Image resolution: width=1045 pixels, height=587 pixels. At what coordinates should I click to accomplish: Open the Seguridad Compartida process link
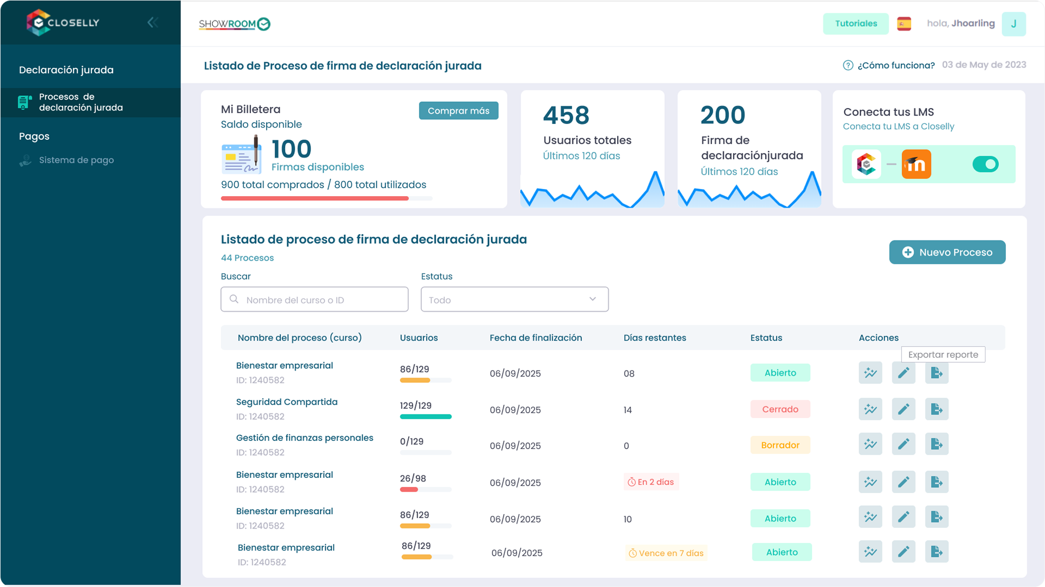pyautogui.click(x=286, y=402)
